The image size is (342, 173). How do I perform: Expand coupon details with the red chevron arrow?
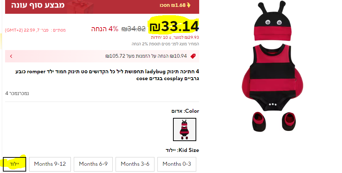tap(11, 56)
